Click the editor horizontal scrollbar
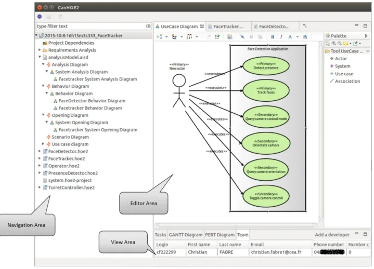Screen dimensions: 374x269 click(x=236, y=225)
